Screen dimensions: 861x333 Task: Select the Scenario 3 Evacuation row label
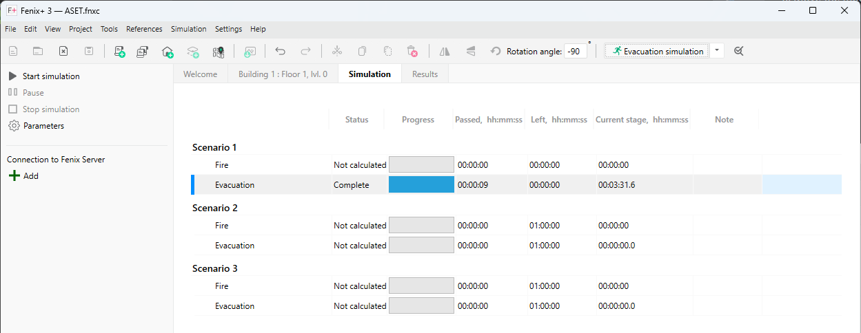(234, 306)
